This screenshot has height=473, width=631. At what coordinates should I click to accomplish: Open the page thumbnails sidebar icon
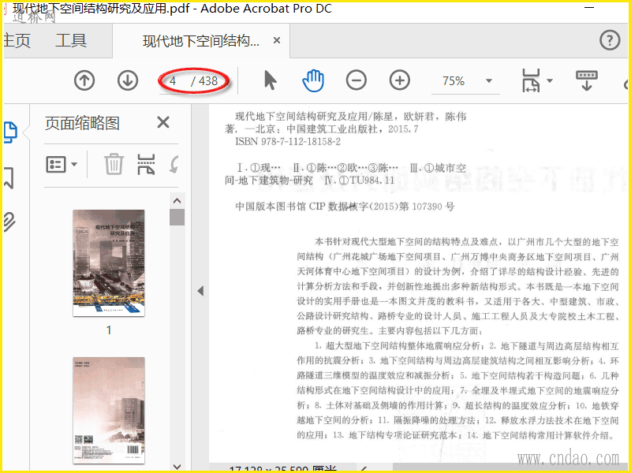[10, 132]
